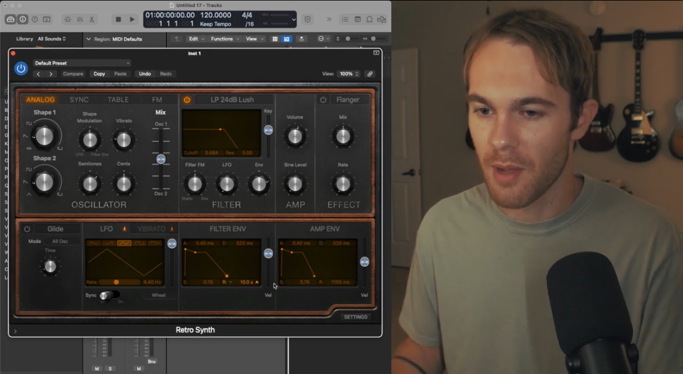
Task: Open the LFO Wheel source menu
Action: [159, 295]
